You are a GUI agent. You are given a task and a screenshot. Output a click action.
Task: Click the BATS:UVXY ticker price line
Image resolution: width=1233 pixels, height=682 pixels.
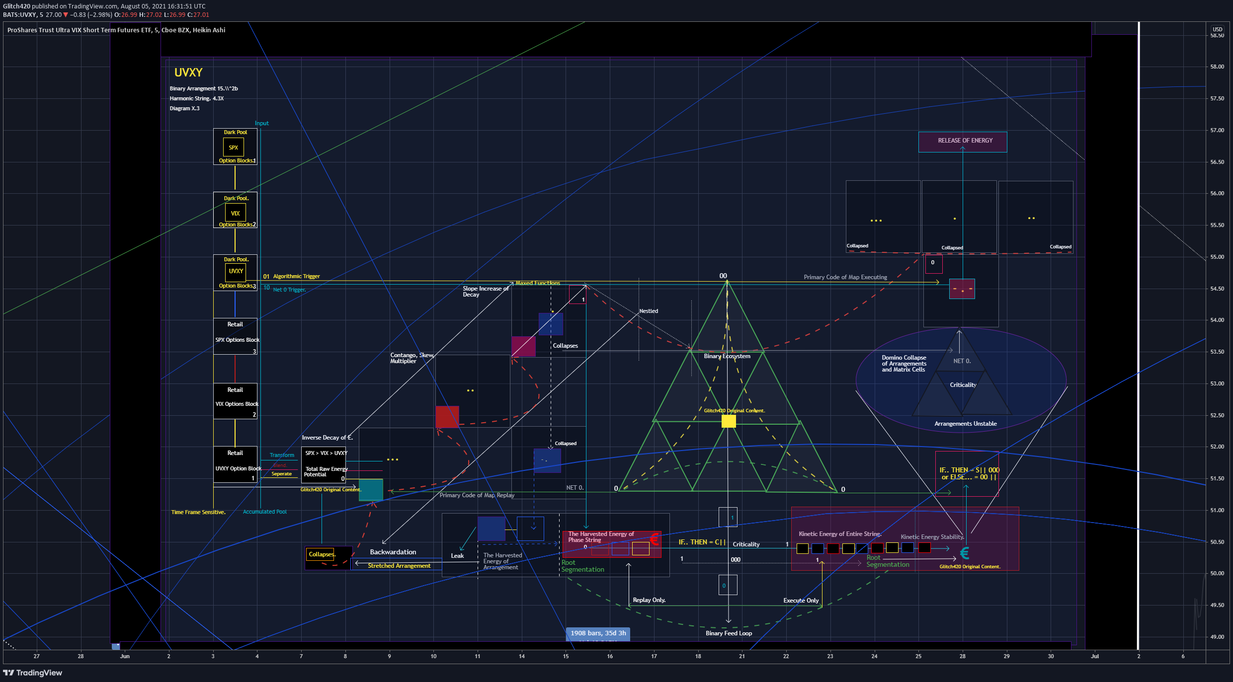click(x=106, y=15)
